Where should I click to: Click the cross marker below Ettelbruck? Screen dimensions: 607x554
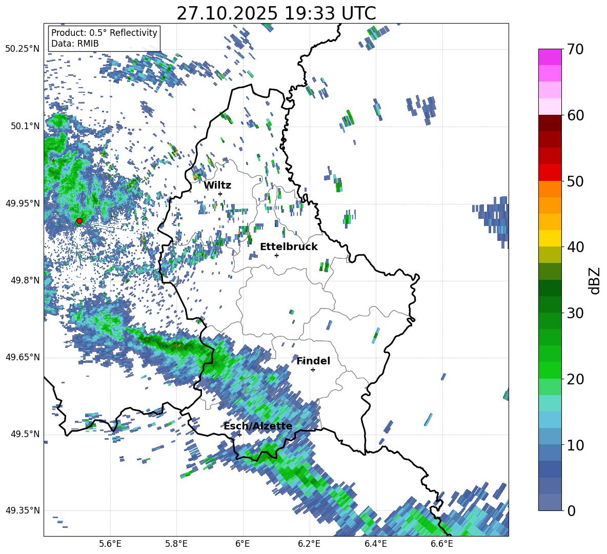click(276, 255)
